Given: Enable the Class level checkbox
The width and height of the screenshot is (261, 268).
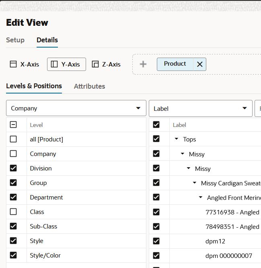Looking at the screenshot, I should (13, 212).
